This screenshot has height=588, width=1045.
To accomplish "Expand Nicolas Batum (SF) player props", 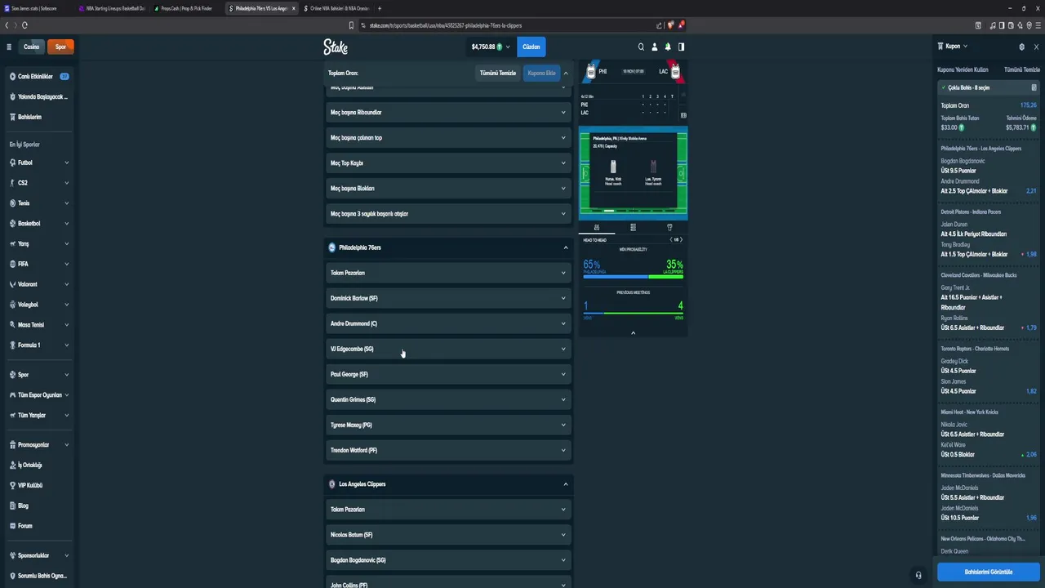I will pos(448,534).
